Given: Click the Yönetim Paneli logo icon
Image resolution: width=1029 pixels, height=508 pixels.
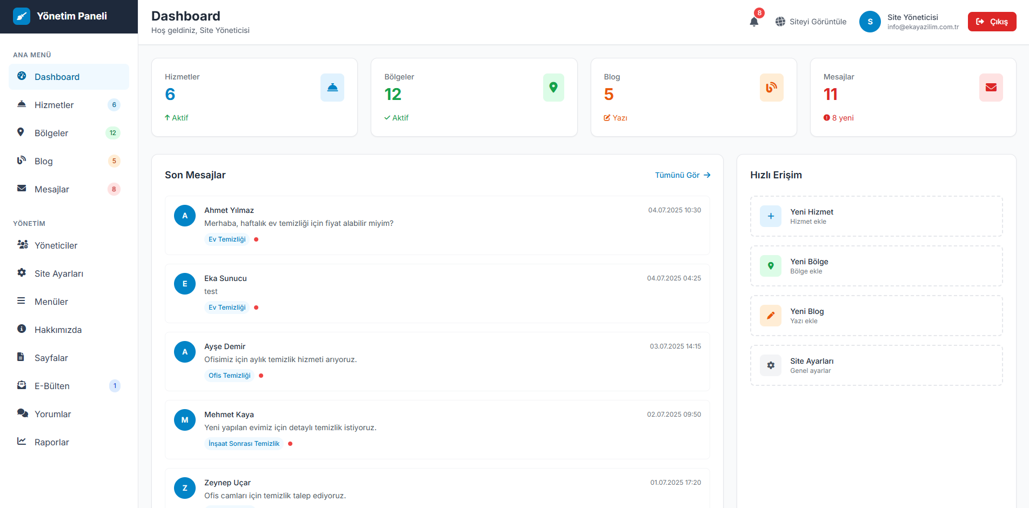Looking at the screenshot, I should pyautogui.click(x=22, y=16).
